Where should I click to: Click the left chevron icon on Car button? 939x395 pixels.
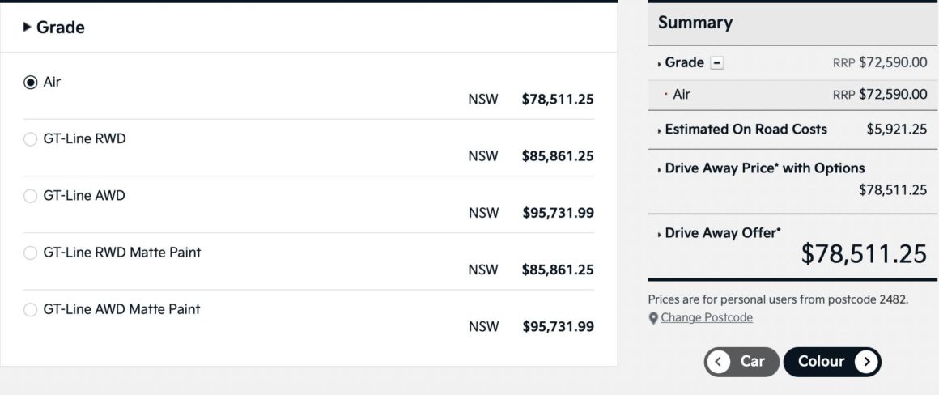pyautogui.click(x=718, y=362)
